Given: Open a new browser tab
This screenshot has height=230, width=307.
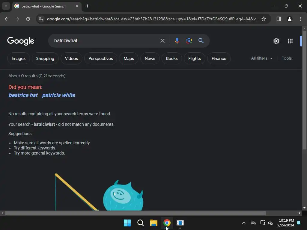Looking at the screenshot, I should pos(88,6).
